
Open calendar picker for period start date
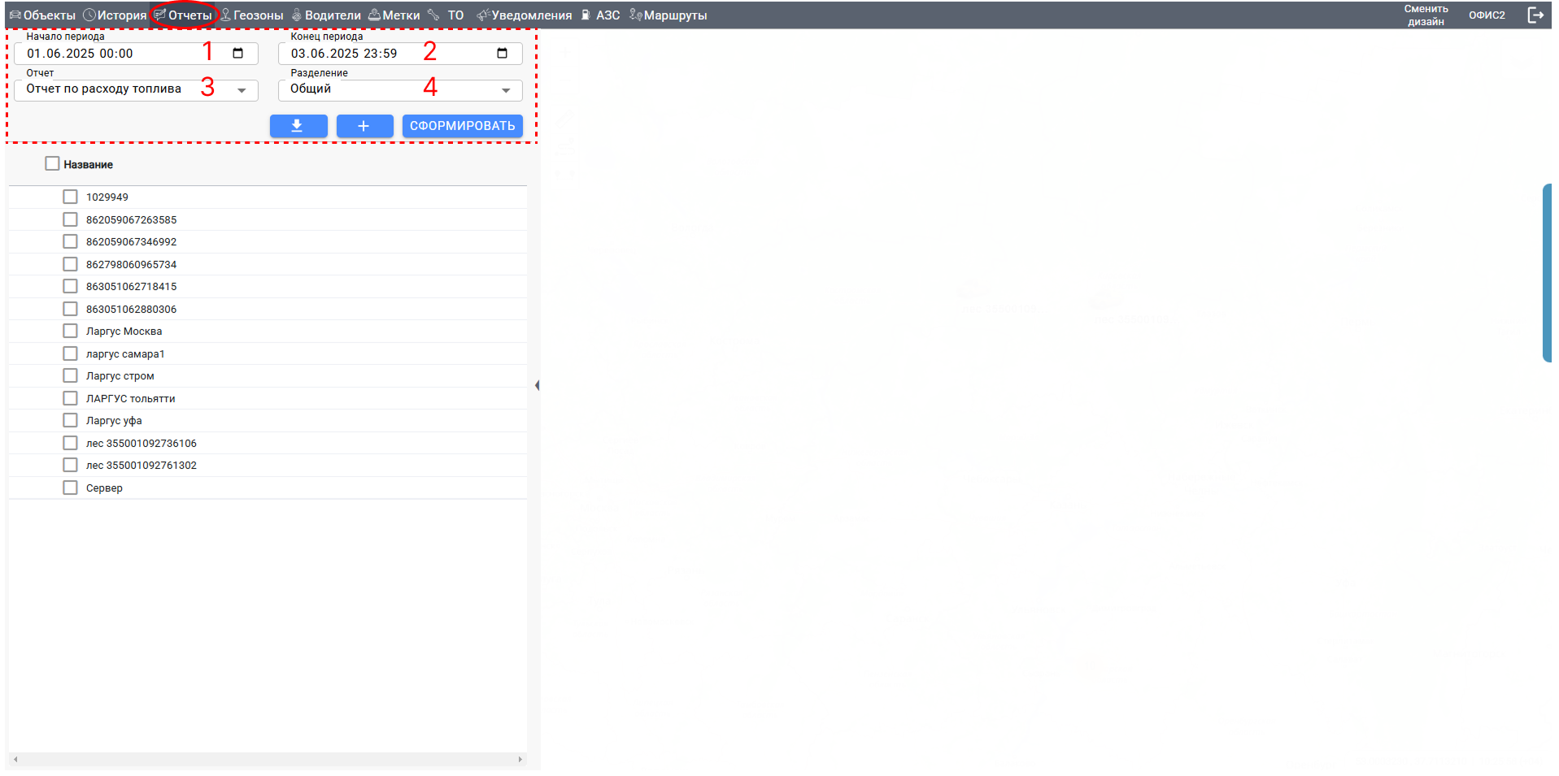coord(238,54)
